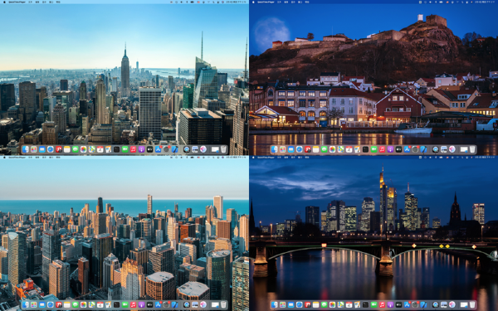Open Finder in the New York skyline desktop dock
This screenshot has width=498, height=311.
click(26, 149)
